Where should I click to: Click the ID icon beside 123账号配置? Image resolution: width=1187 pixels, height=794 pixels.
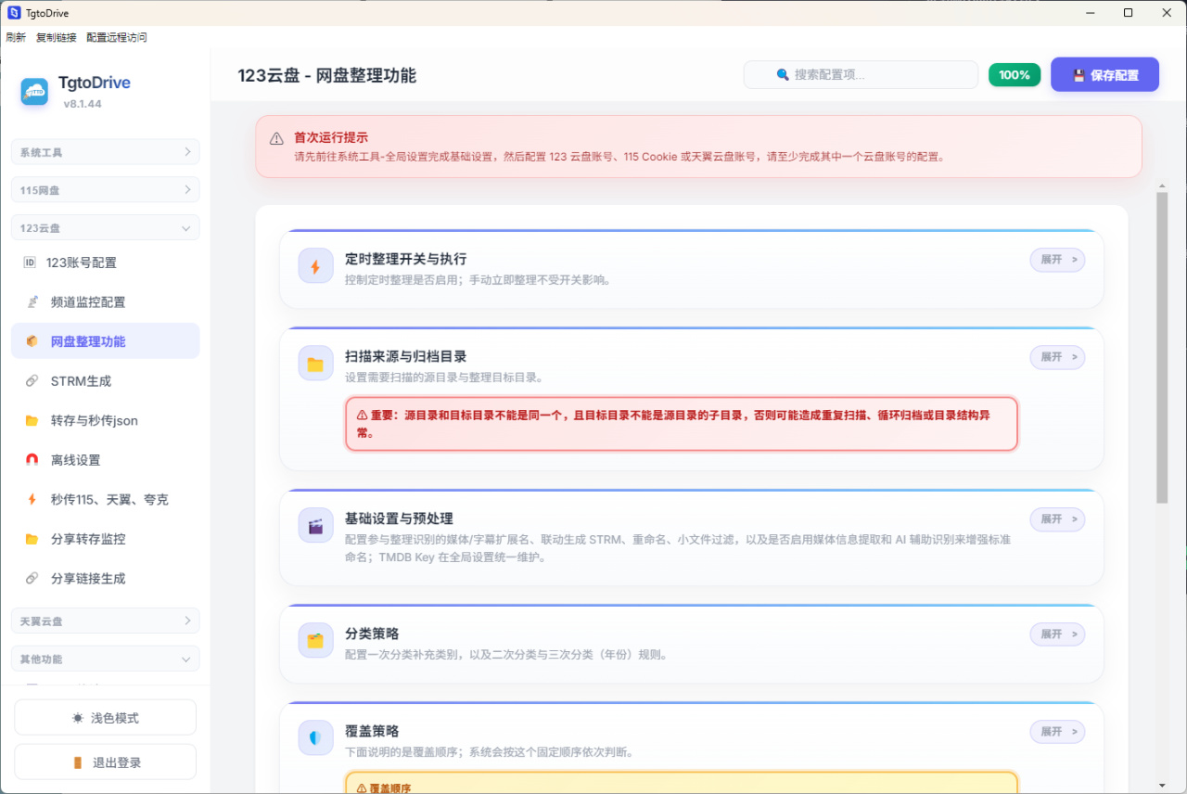(x=29, y=263)
